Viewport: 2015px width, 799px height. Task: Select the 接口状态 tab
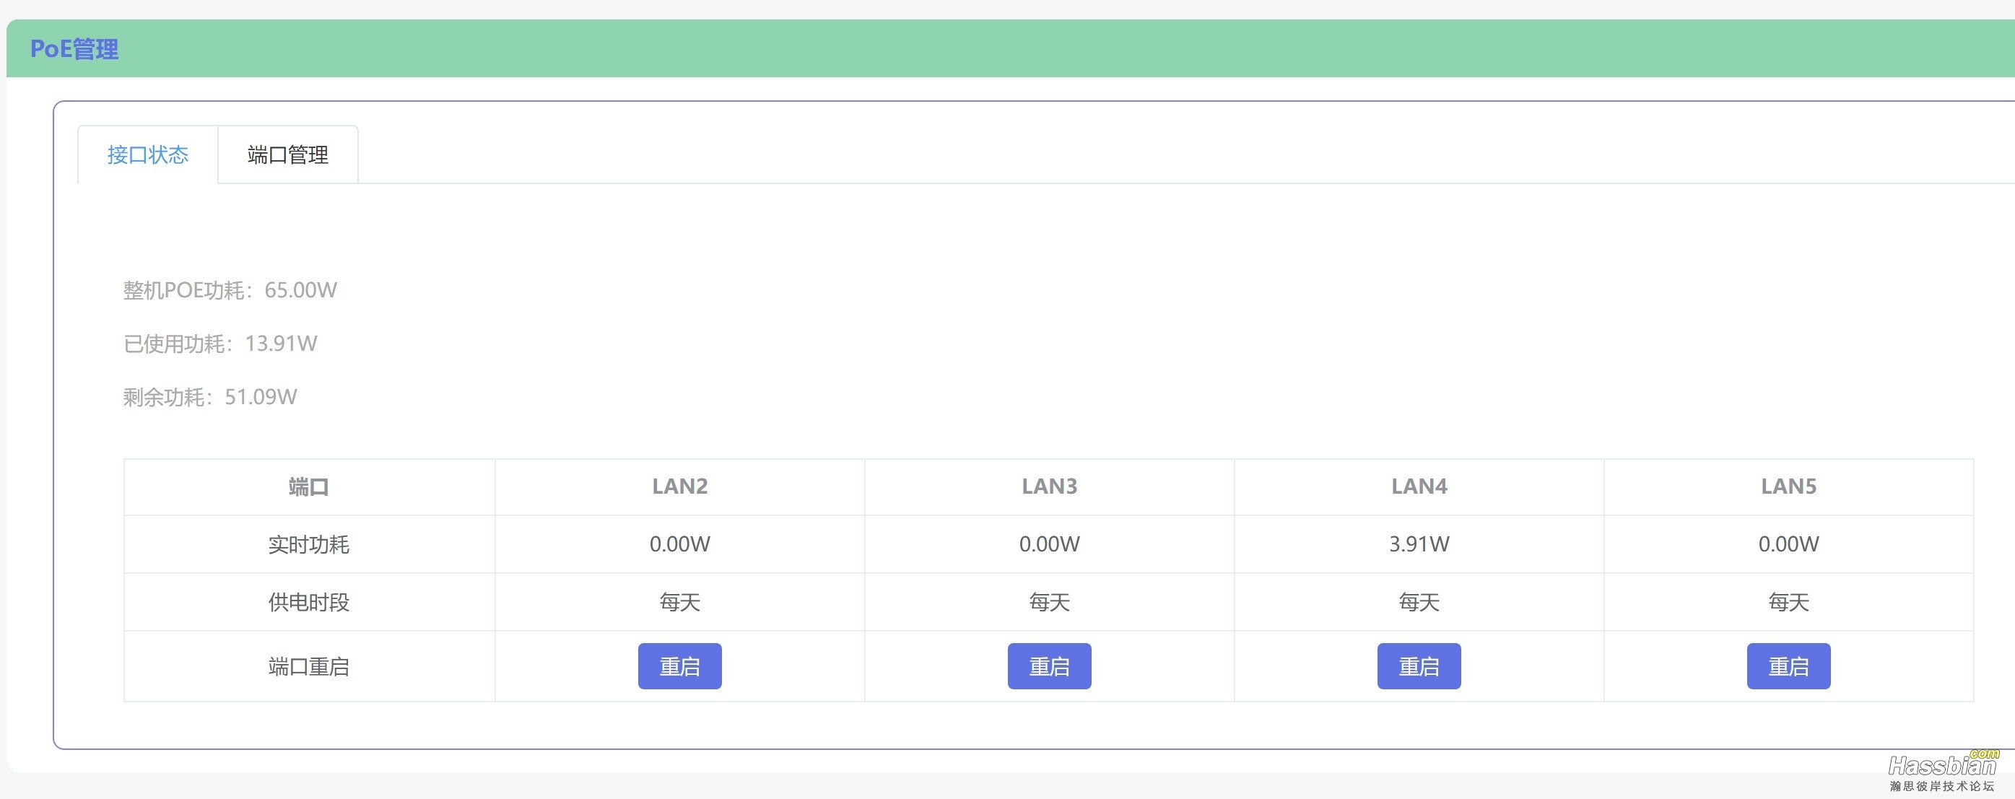(148, 154)
